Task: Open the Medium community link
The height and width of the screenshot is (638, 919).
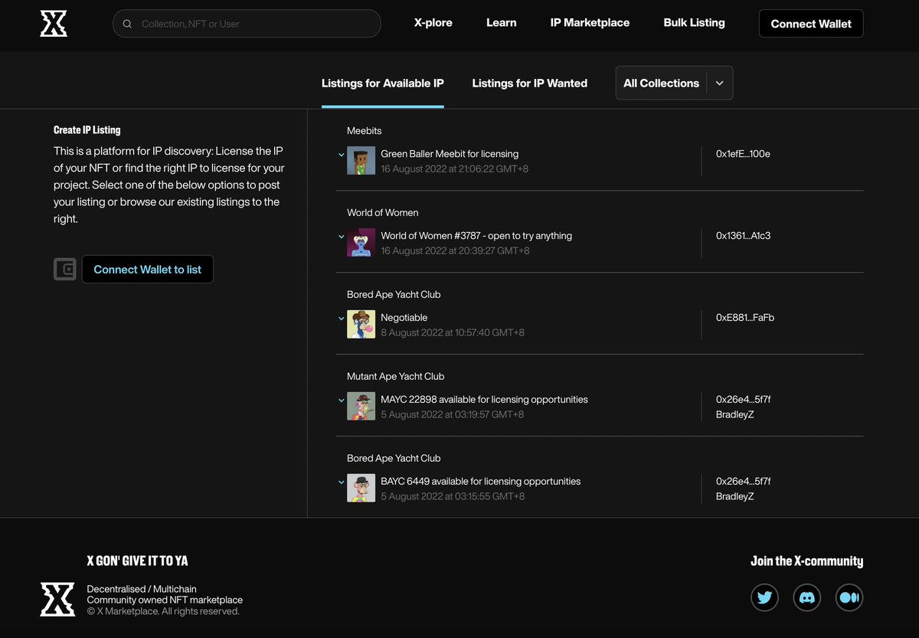Action: coord(849,597)
